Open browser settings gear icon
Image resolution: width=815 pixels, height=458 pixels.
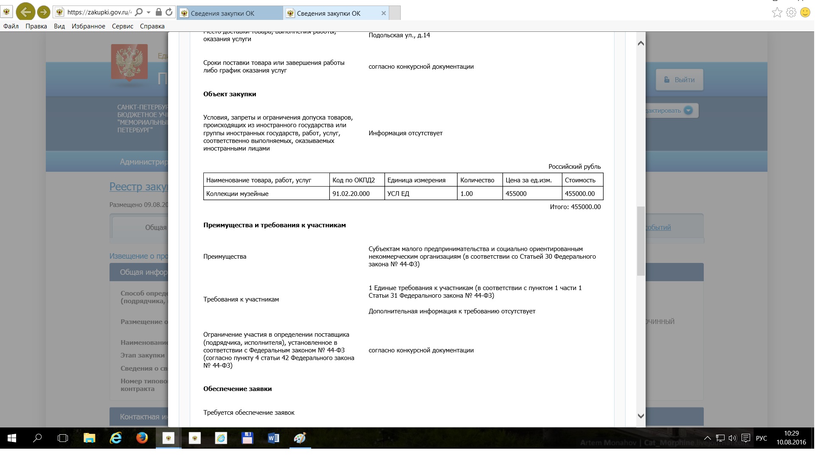click(791, 12)
